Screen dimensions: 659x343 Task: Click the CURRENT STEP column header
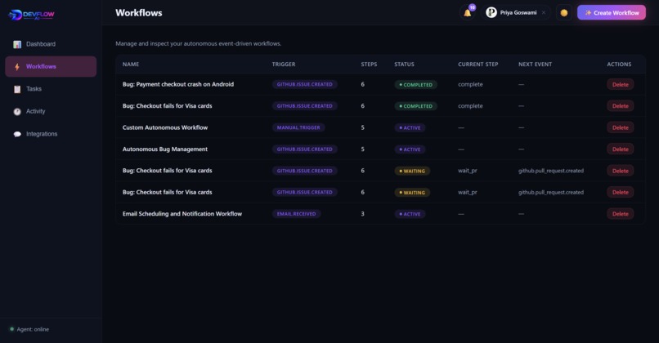[x=477, y=65]
